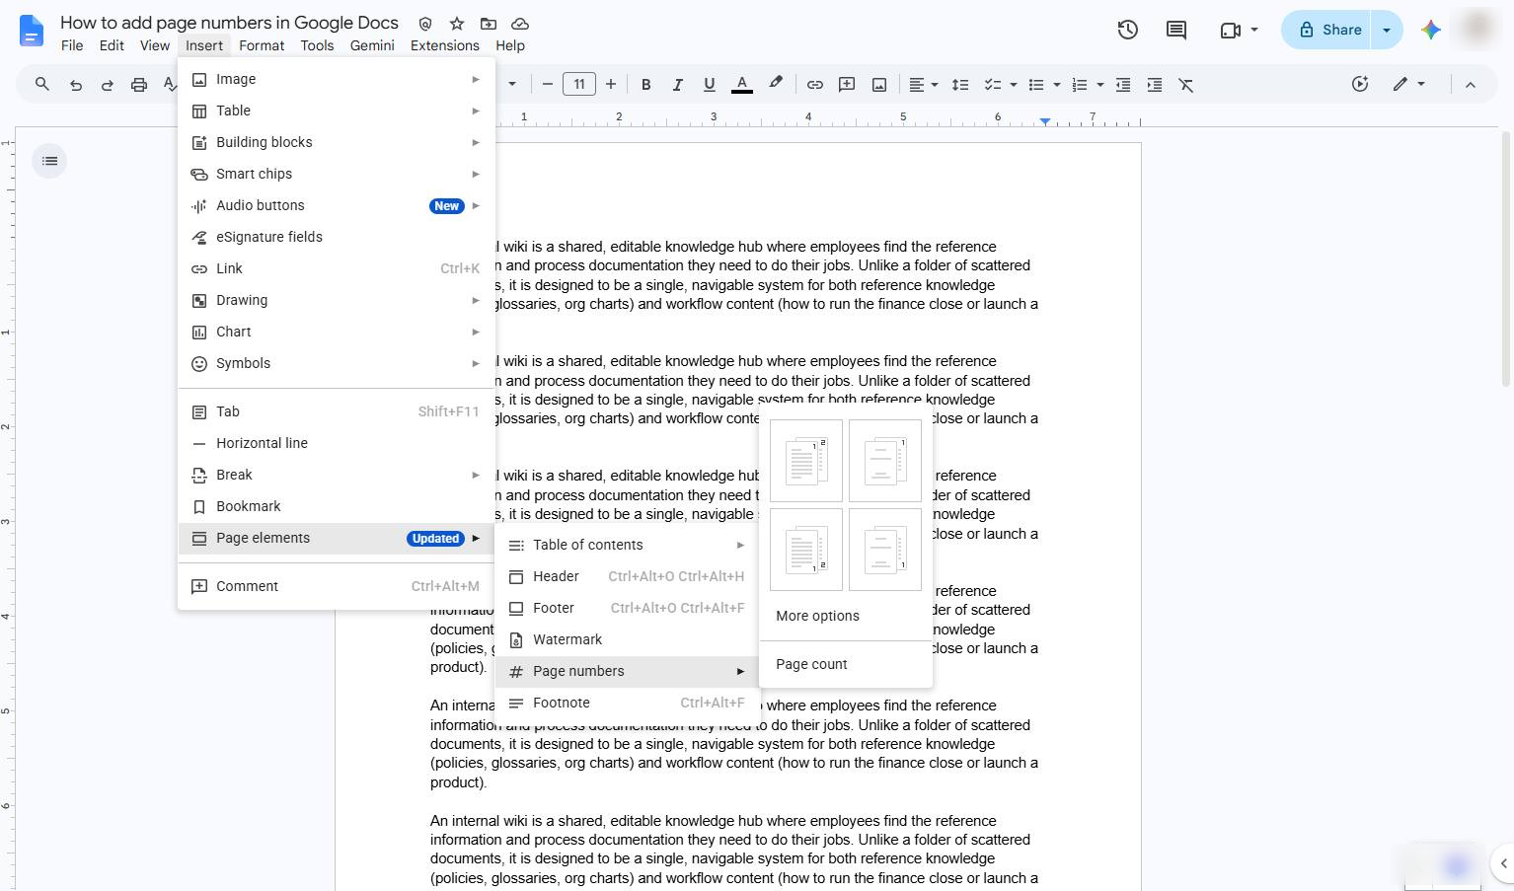This screenshot has width=1514, height=891.
Task: Choose Footer in Page elements submenu
Action: coord(627,608)
